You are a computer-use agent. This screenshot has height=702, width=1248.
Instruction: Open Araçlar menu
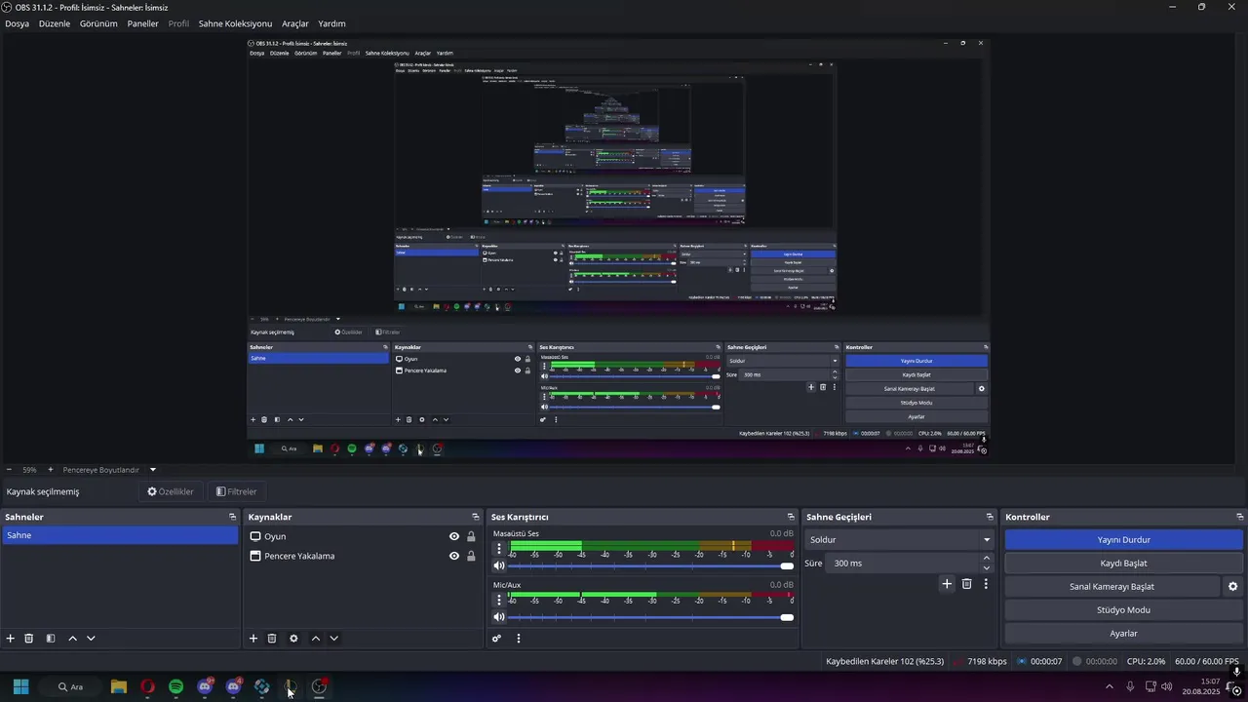coord(295,23)
